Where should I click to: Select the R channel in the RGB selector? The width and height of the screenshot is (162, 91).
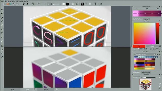click(x=138, y=49)
